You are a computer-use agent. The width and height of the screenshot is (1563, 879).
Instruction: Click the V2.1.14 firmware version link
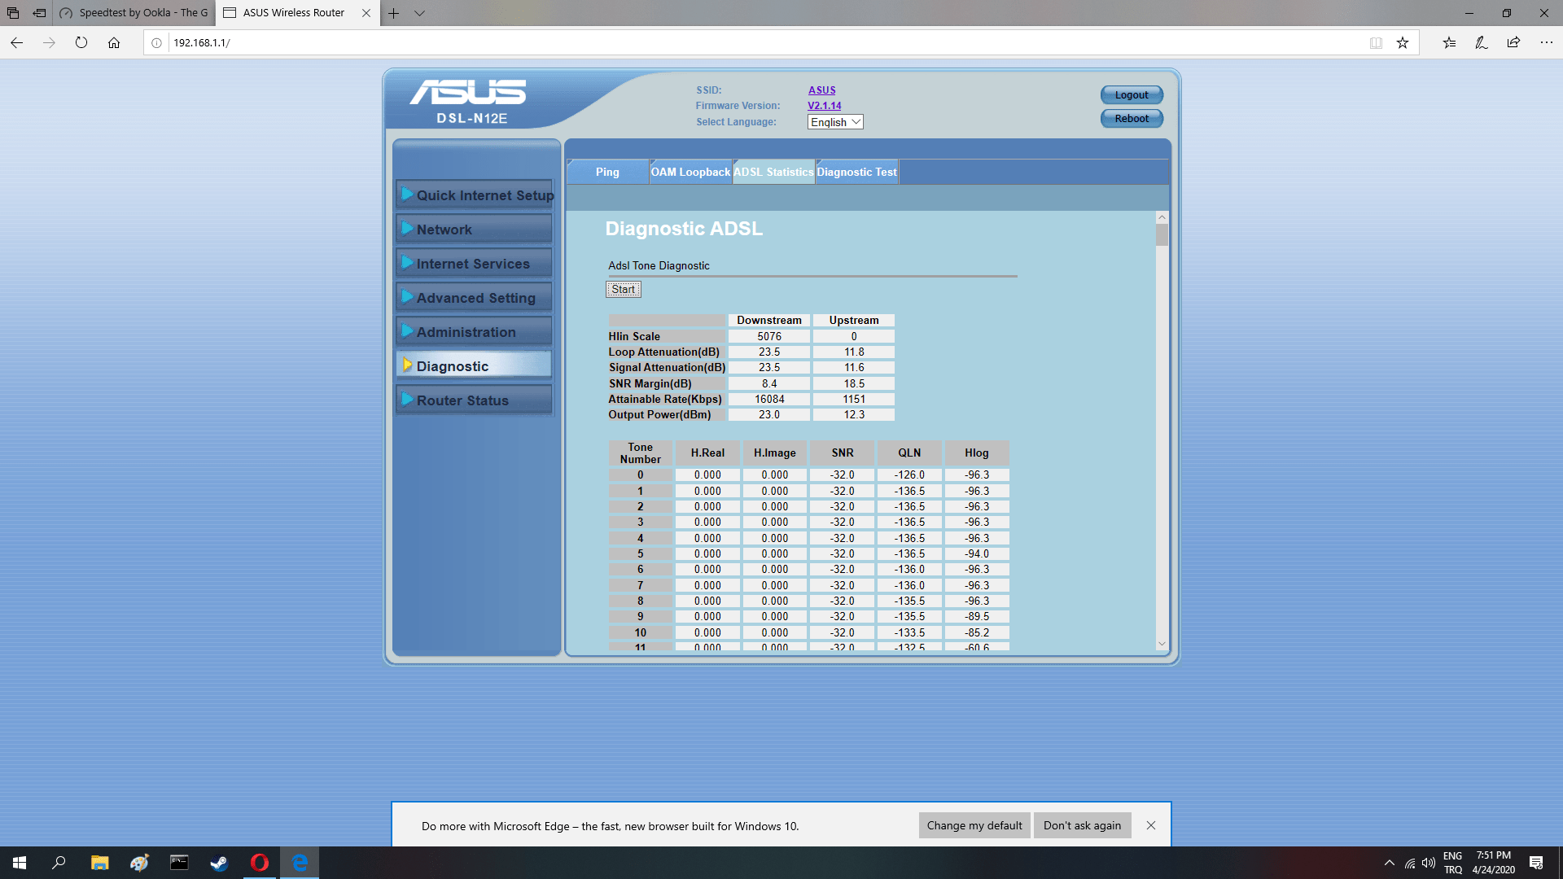[x=824, y=106]
